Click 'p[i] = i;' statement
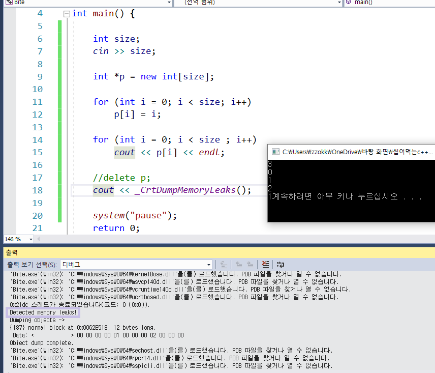The image size is (435, 373). [137, 114]
